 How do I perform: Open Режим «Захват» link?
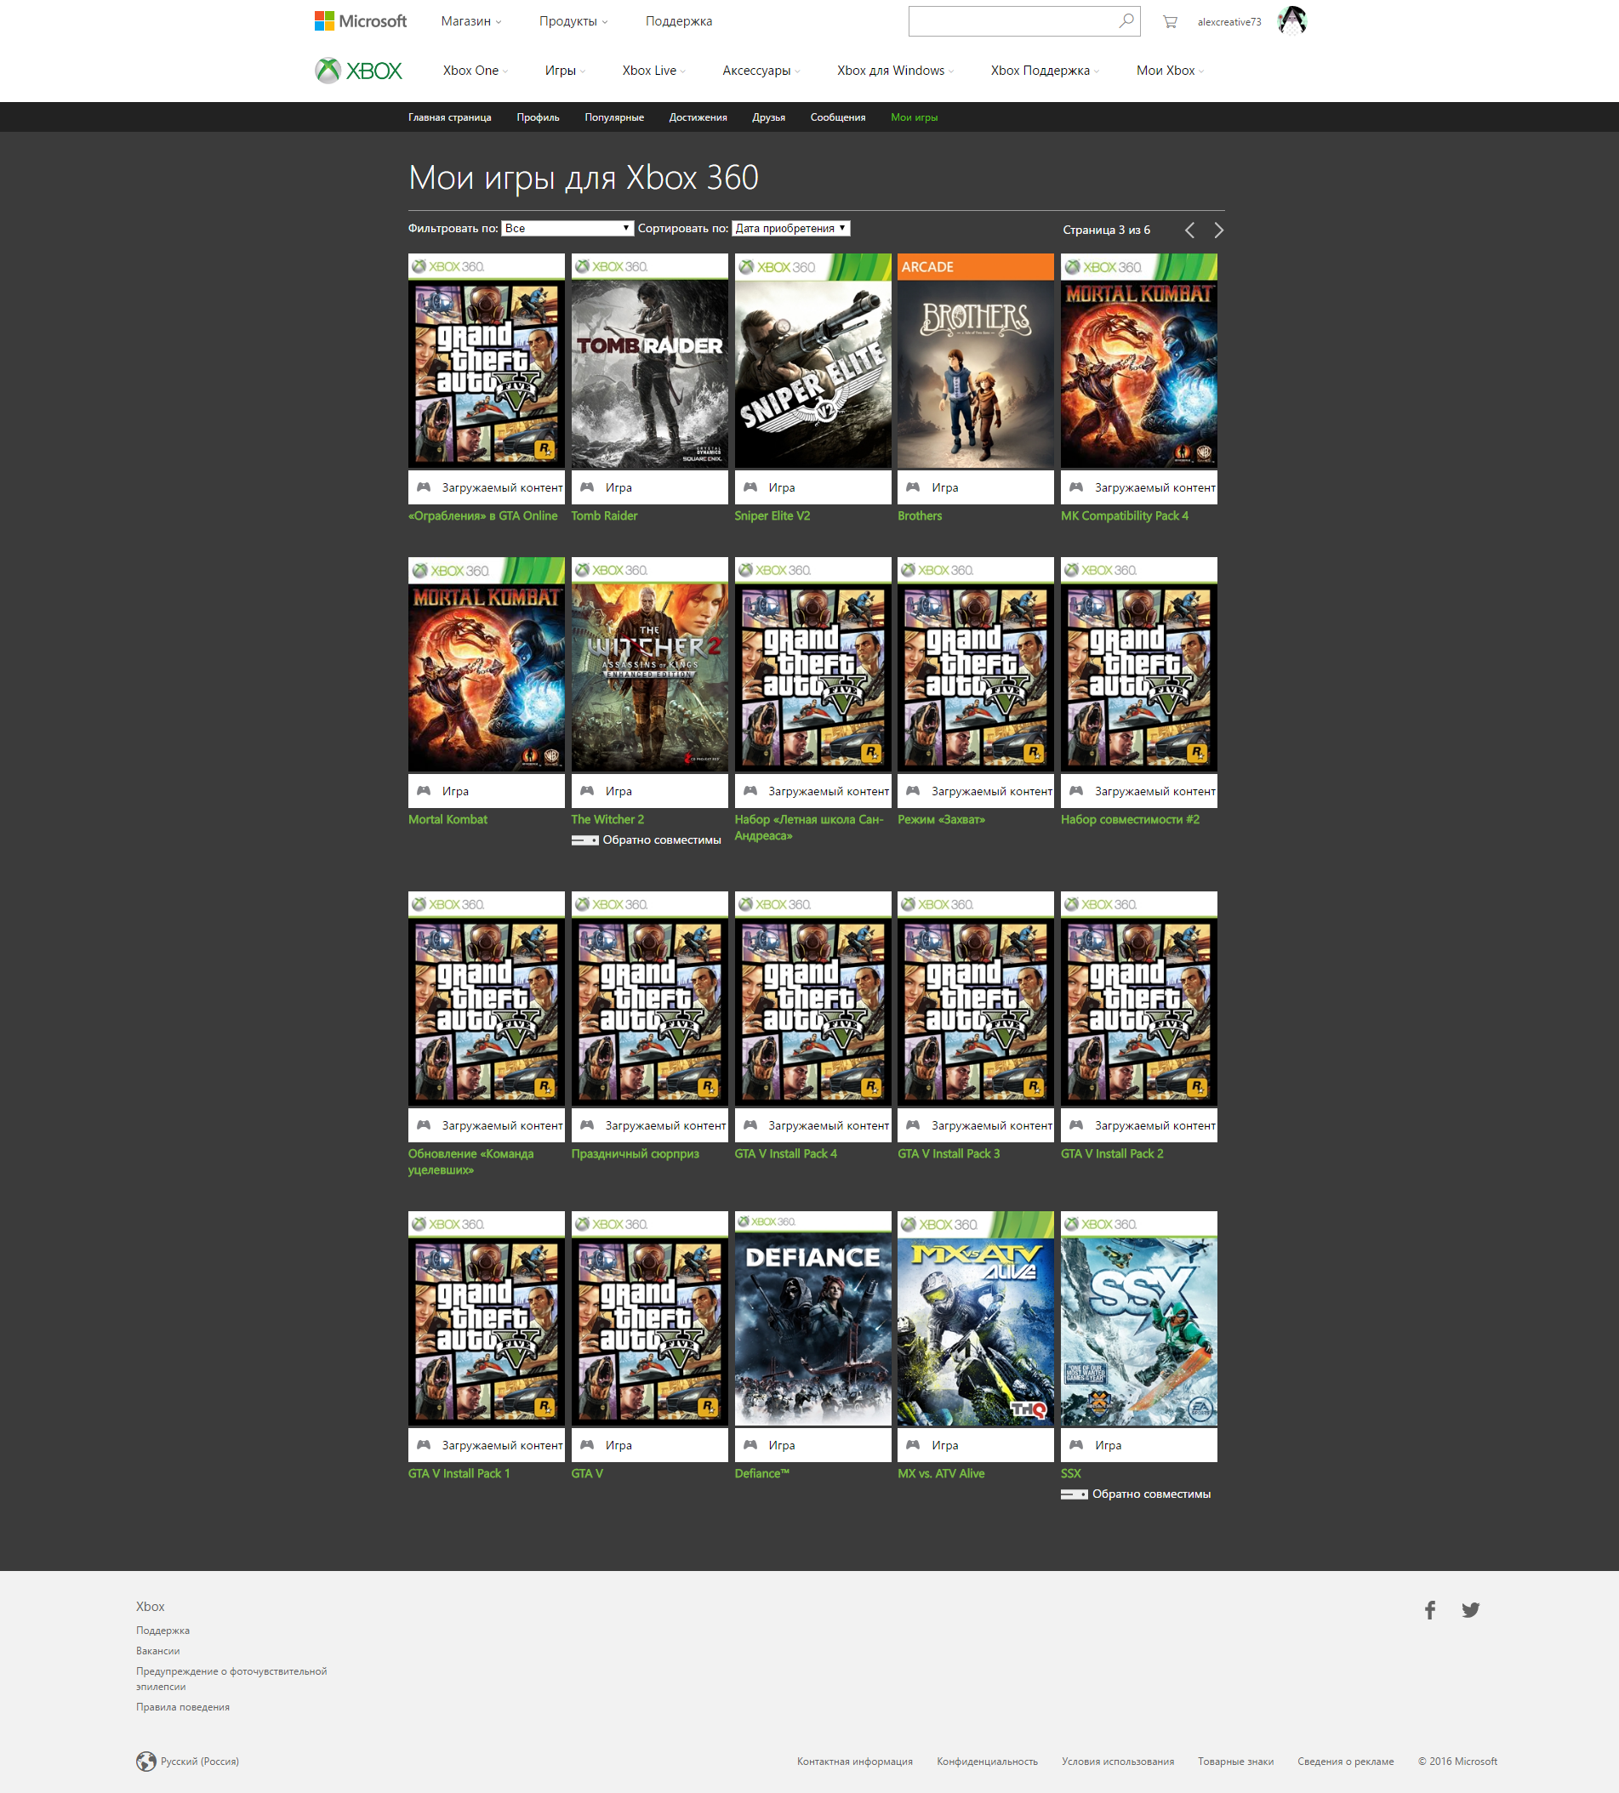coord(941,819)
